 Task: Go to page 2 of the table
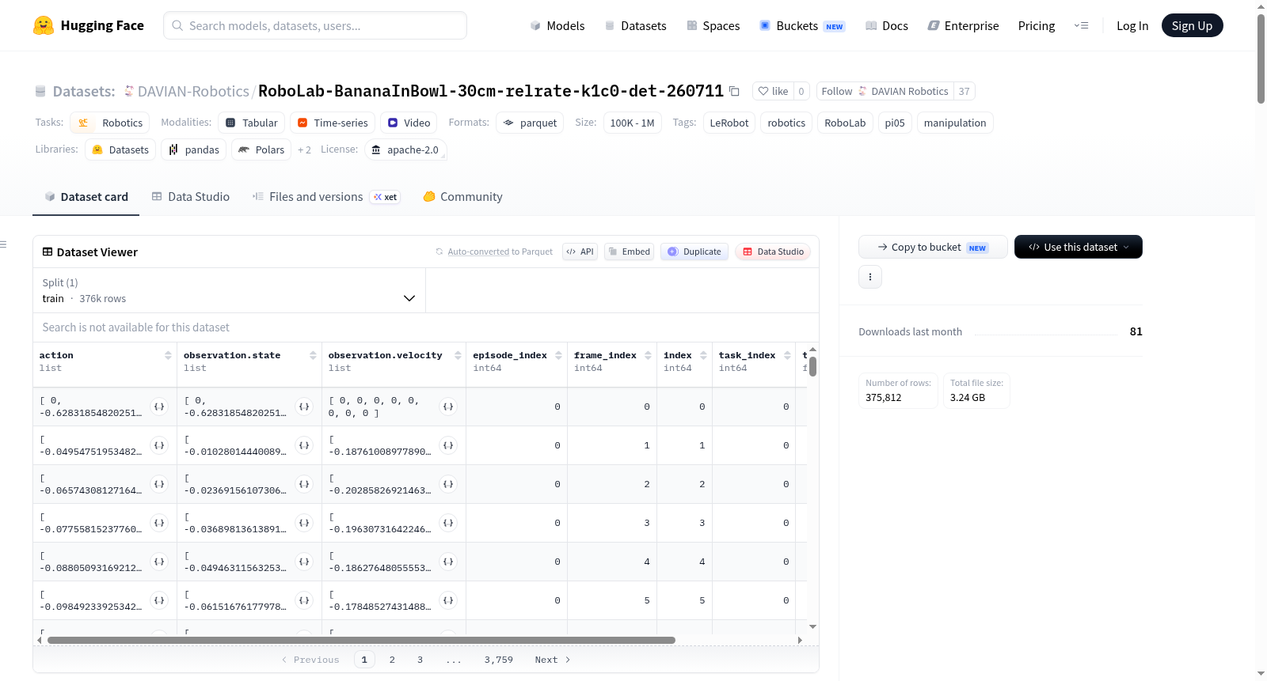pos(392,660)
